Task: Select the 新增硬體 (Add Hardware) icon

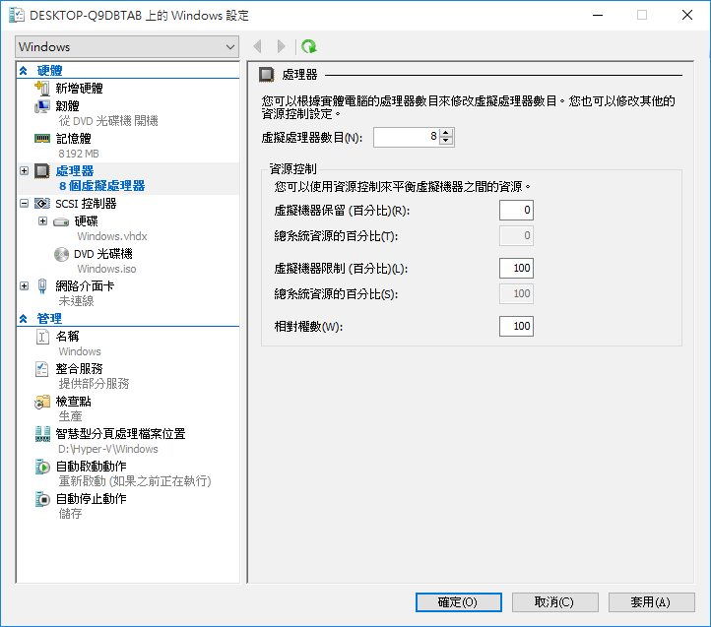Action: click(x=42, y=89)
